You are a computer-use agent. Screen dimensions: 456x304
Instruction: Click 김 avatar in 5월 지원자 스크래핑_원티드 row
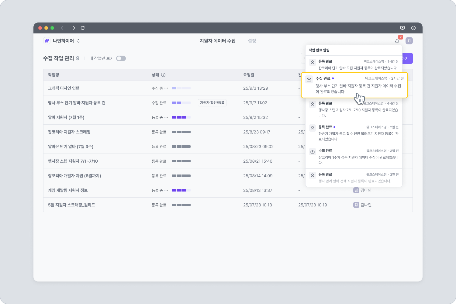(356, 205)
